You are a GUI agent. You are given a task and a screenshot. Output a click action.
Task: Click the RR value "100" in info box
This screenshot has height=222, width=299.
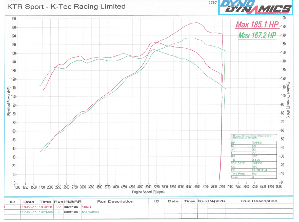click(255, 156)
